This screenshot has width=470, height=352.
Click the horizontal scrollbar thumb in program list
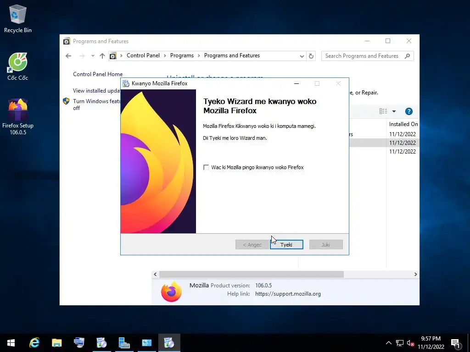(252, 274)
